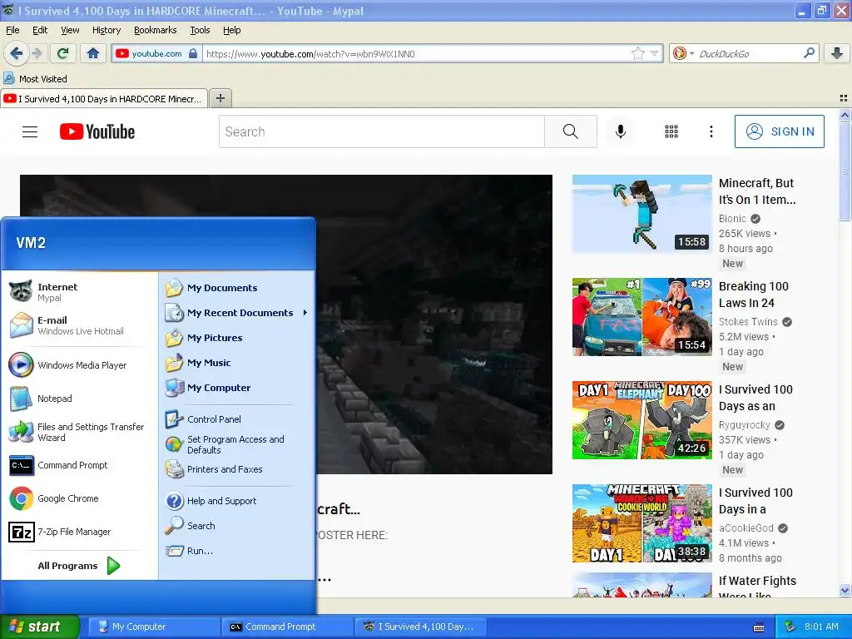The height and width of the screenshot is (639, 852).
Task: Open I Survived 100 Days as an Elephant thumbnail
Action: pyautogui.click(x=641, y=420)
